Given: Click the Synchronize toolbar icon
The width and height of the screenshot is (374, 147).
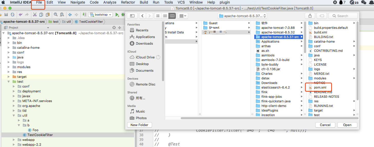Looking at the screenshot, I should tap(13, 15).
